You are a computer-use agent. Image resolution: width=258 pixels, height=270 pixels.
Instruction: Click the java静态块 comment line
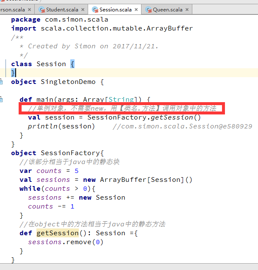point(69,162)
